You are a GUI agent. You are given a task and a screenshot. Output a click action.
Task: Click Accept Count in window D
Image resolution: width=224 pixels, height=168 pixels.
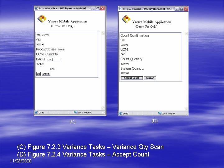[132, 78]
